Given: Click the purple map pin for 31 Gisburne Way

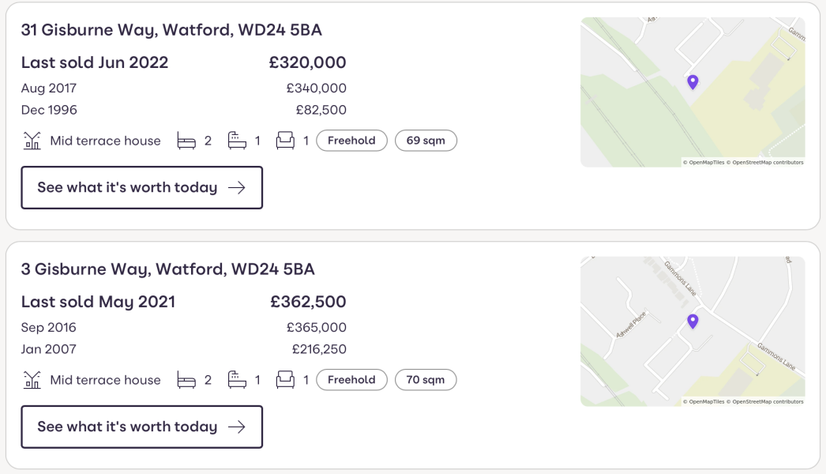Looking at the screenshot, I should coord(693,81).
